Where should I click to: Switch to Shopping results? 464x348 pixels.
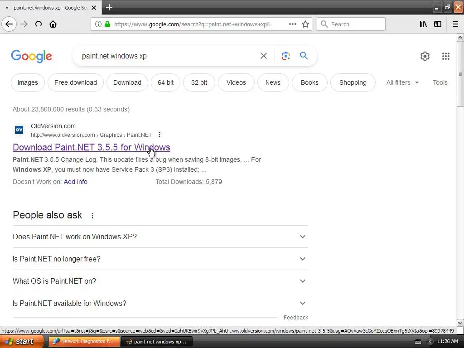(353, 82)
